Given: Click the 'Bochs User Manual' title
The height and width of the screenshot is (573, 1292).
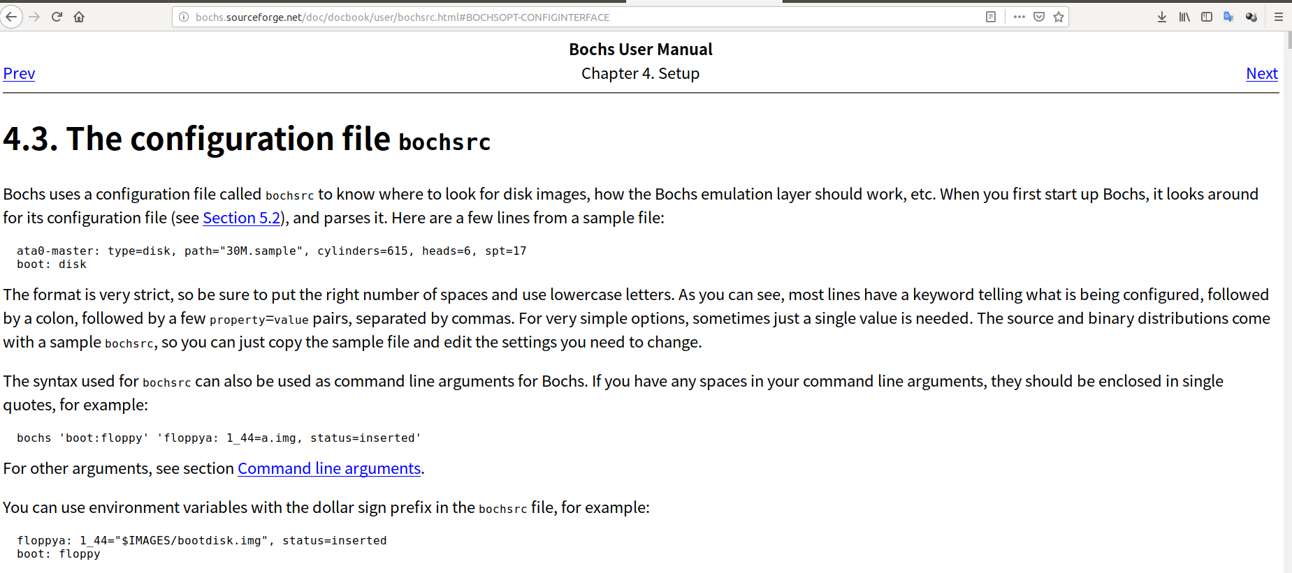Looking at the screenshot, I should 641,50.
